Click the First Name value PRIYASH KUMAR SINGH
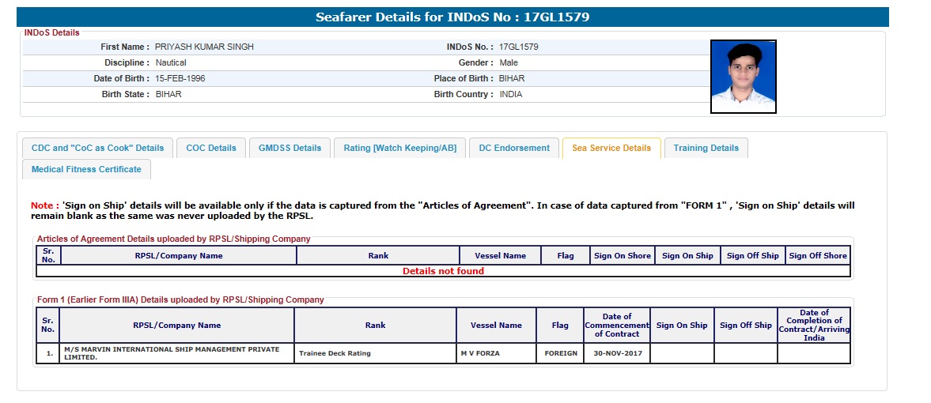Viewport: 931px width, 403px height. click(x=204, y=47)
